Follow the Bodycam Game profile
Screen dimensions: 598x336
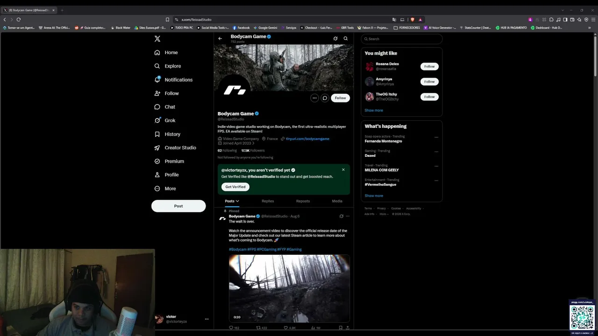click(340, 98)
